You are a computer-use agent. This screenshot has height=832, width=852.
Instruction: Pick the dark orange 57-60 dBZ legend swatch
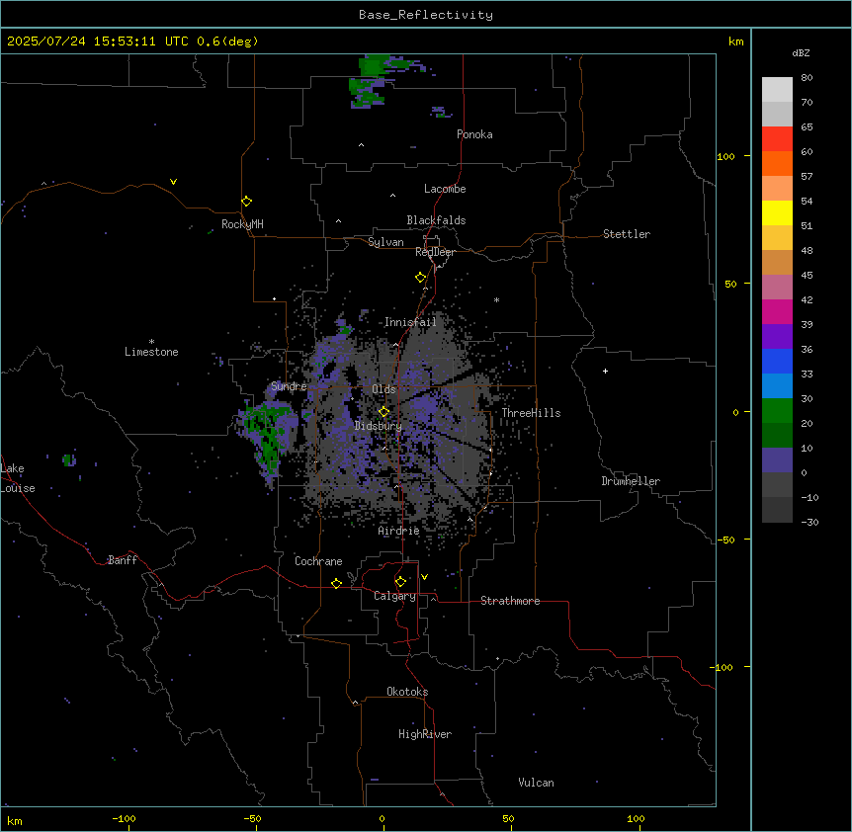(x=777, y=163)
